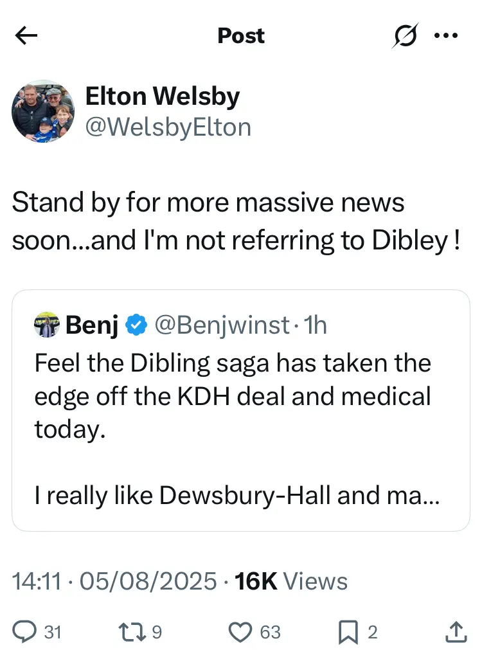Image resolution: width=482 pixels, height=668 pixels.
Task: Tap the back arrow icon
Action: point(26,36)
